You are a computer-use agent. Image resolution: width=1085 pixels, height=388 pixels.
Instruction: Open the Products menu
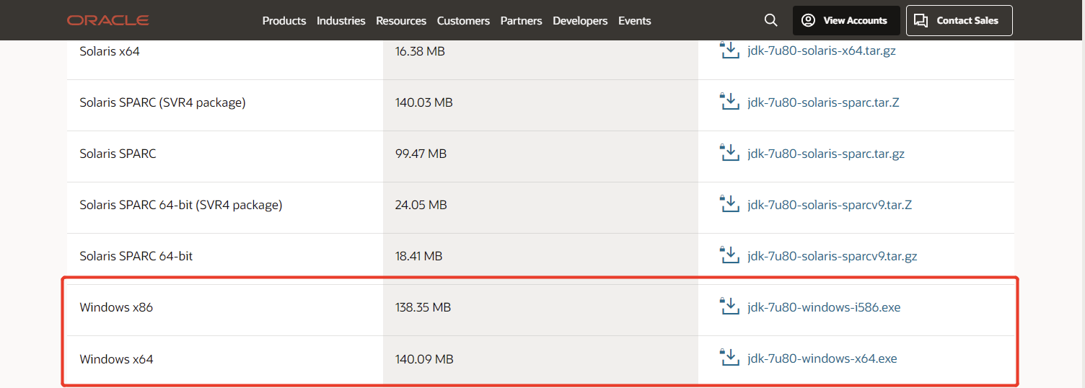coord(284,21)
